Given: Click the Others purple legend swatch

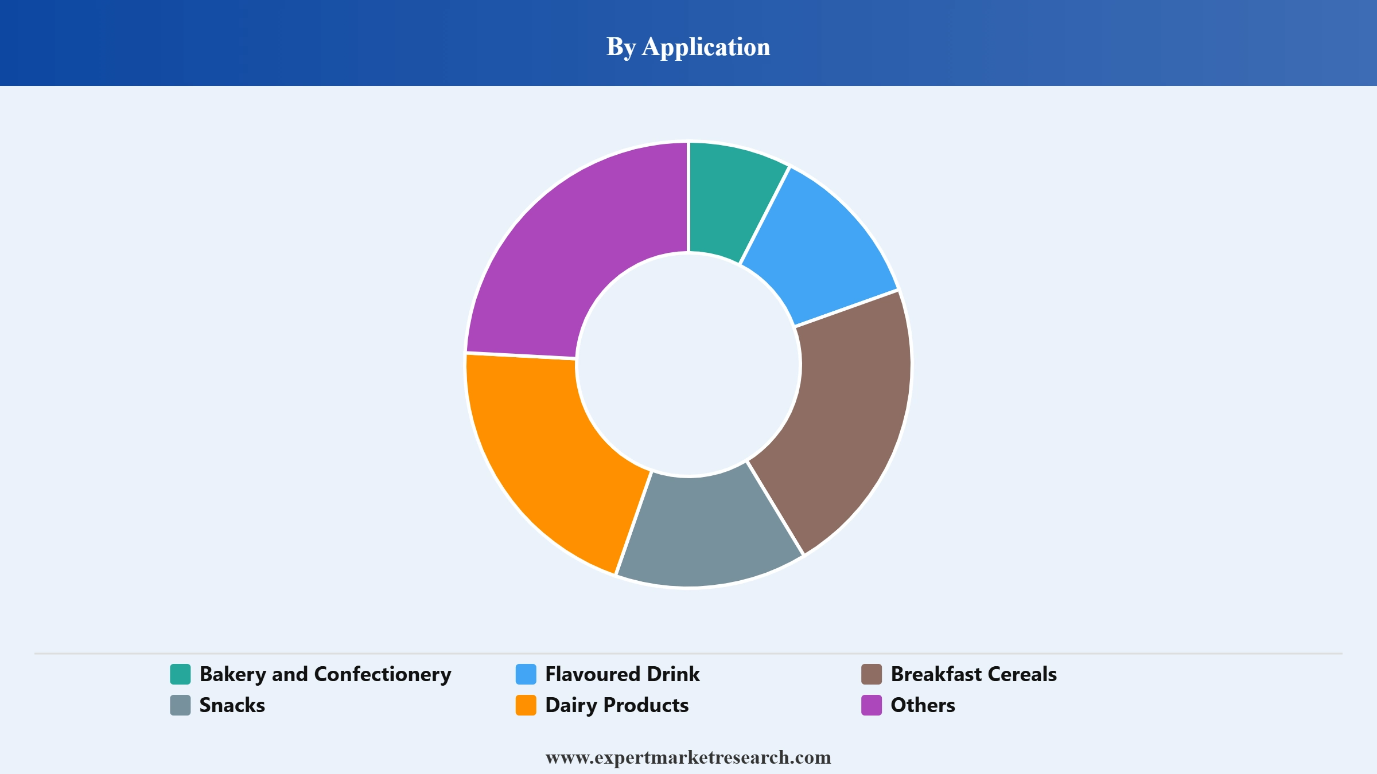Looking at the screenshot, I should [872, 705].
